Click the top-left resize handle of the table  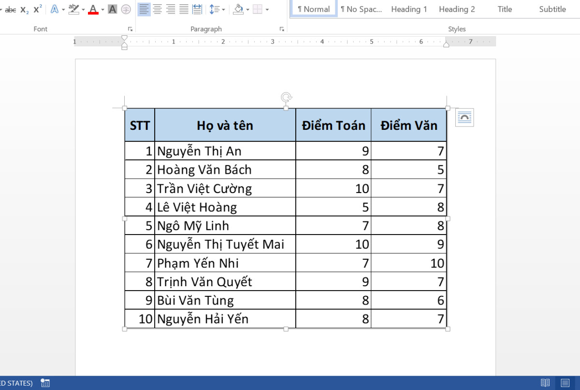point(124,108)
